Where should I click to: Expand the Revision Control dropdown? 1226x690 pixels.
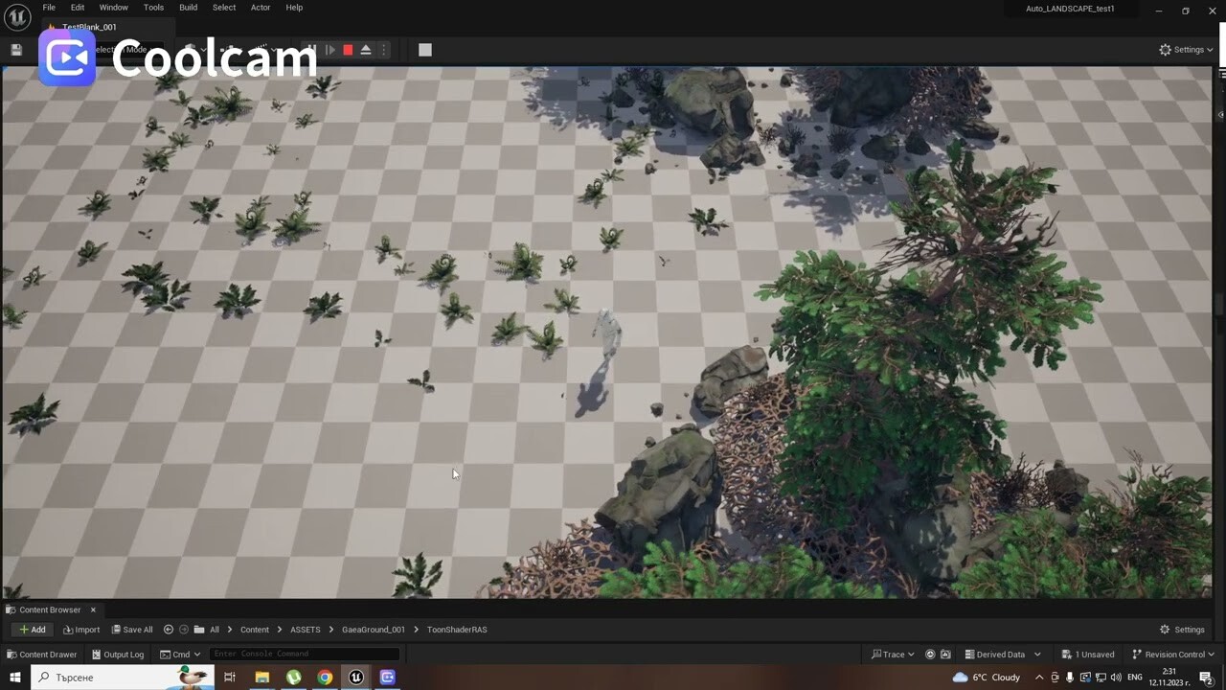pyautogui.click(x=1172, y=654)
